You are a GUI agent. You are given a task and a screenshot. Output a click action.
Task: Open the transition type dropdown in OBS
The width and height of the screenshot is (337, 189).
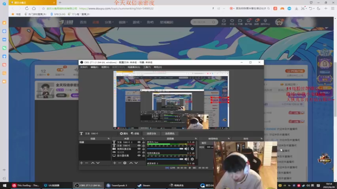207,143
